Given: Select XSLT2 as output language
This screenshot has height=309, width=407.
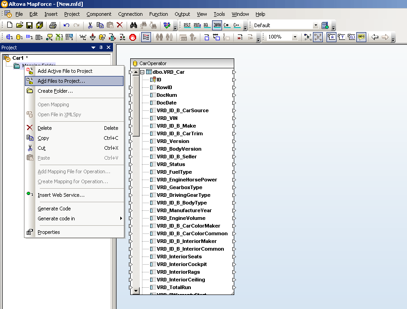Looking at the screenshot, I should click(197, 25).
